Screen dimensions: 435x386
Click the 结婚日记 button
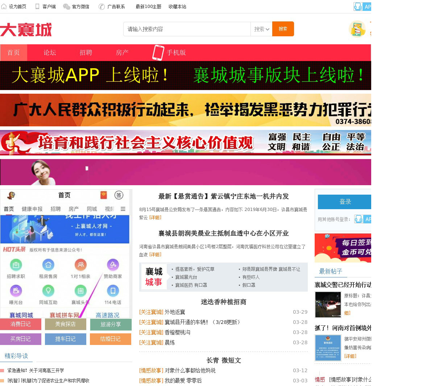(x=111, y=339)
